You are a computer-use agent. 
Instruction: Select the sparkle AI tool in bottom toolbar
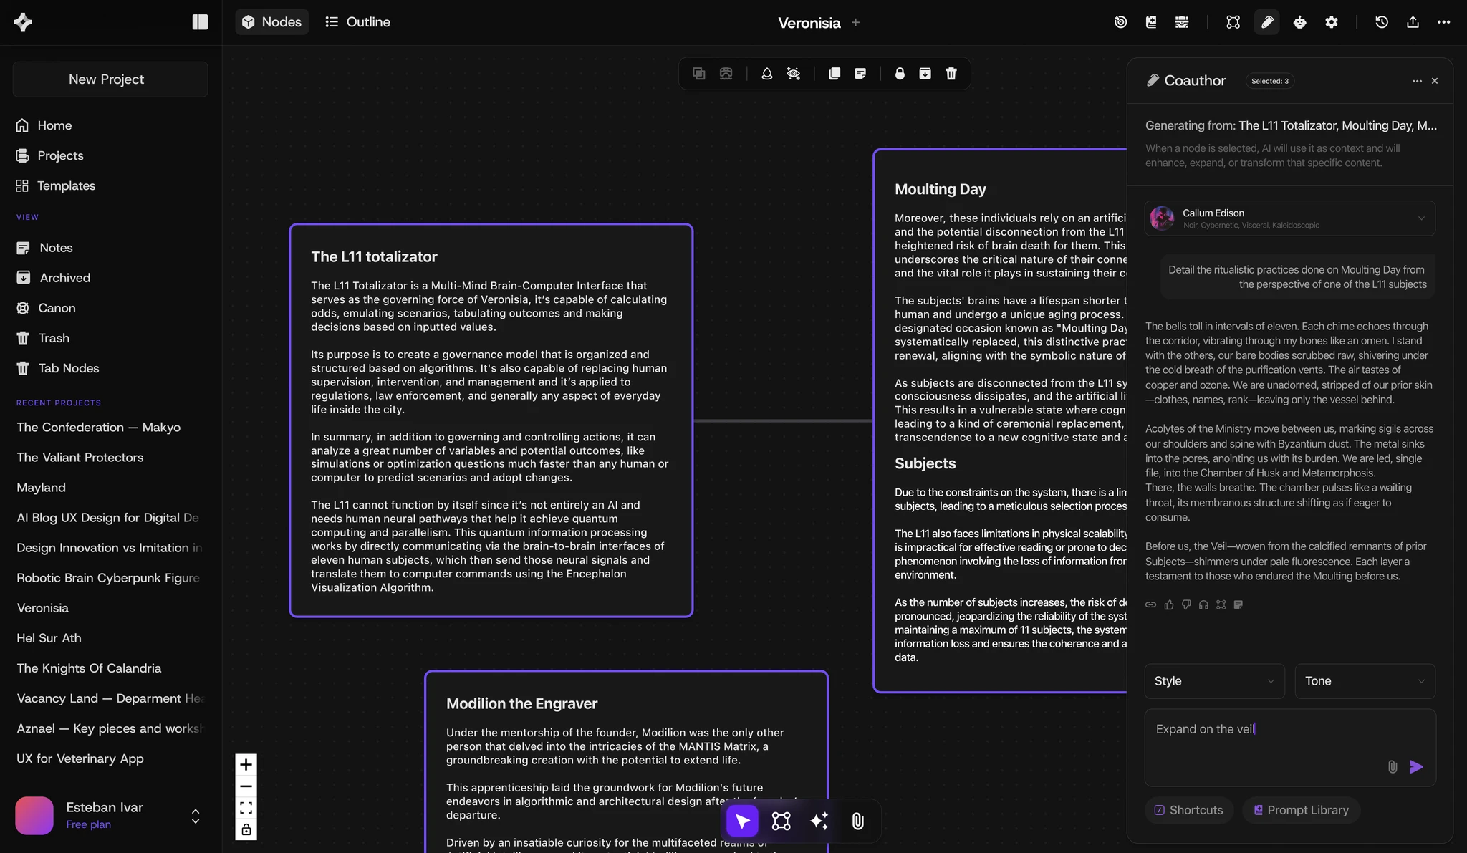pyautogui.click(x=819, y=821)
